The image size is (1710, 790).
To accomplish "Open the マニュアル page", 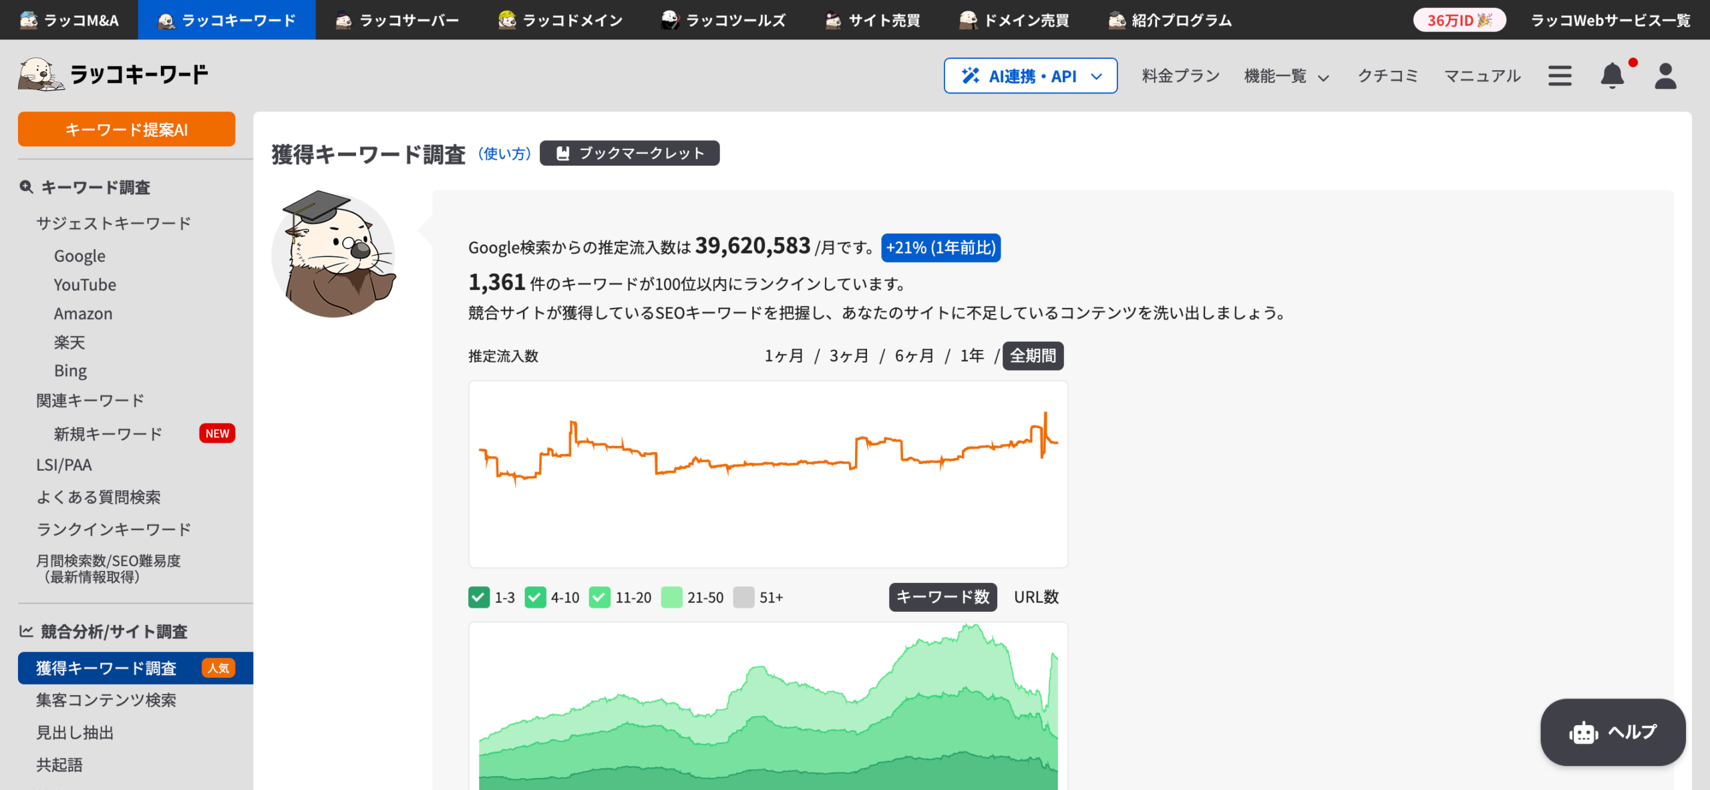I will pyautogui.click(x=1482, y=76).
